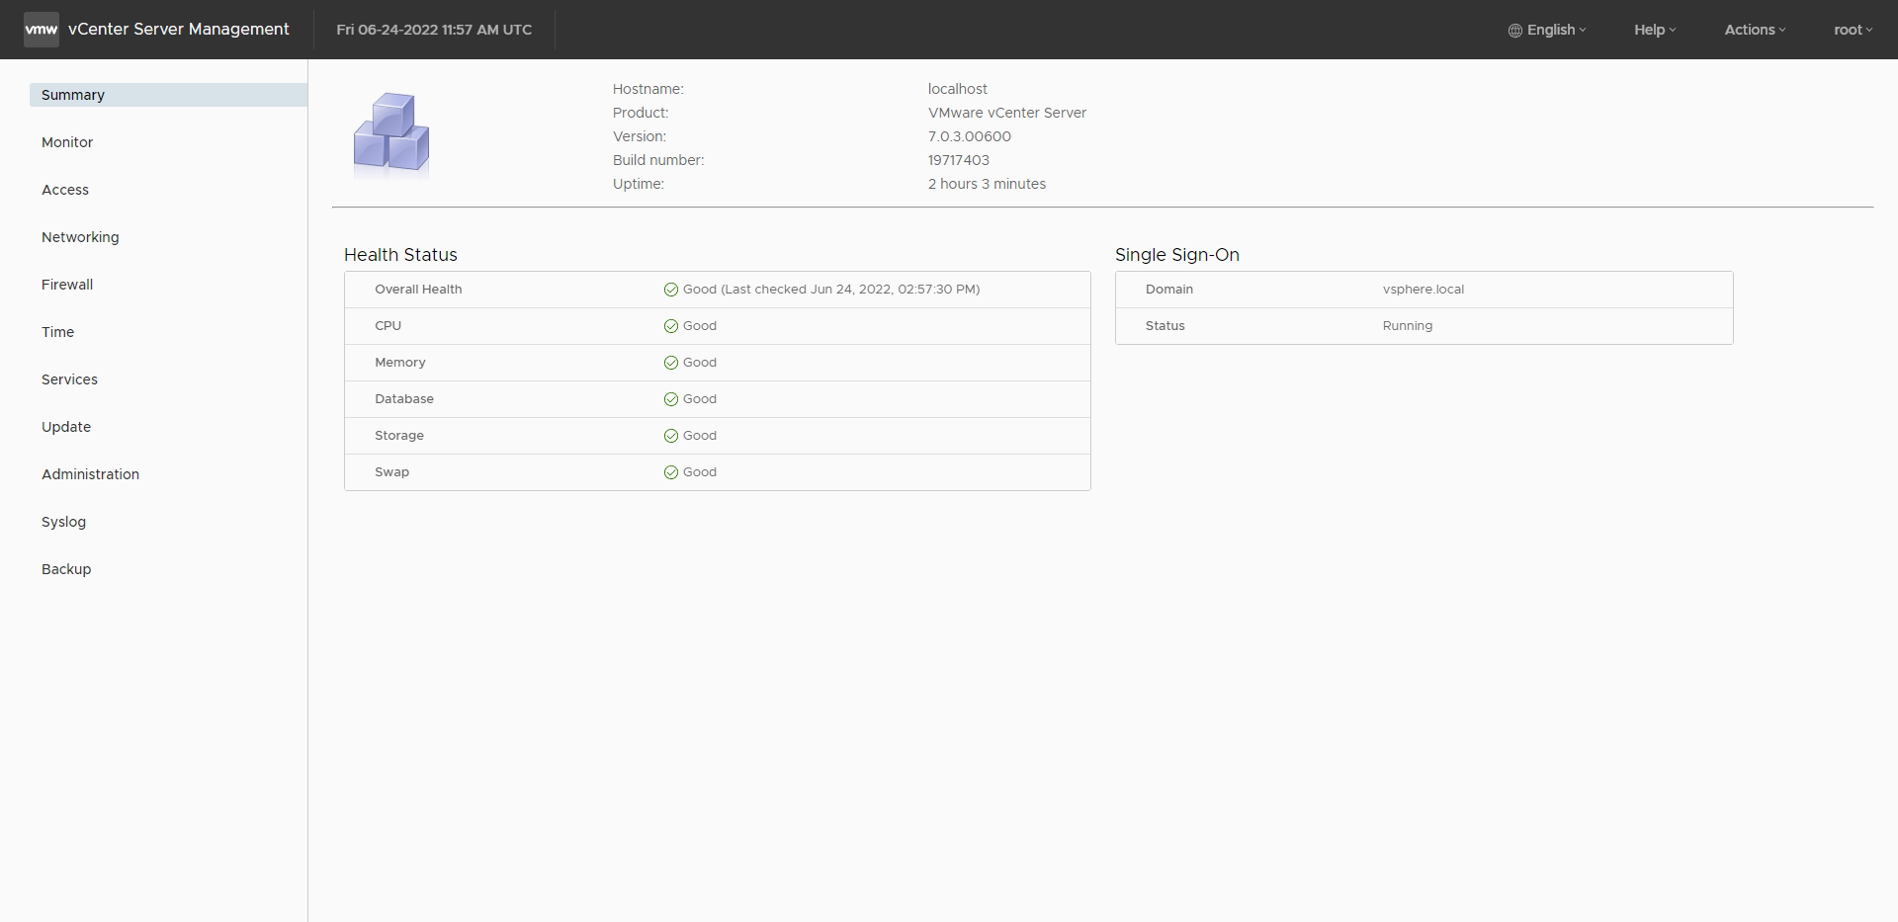Click the Running status value
This screenshot has height=922, width=1898.
(x=1408, y=326)
